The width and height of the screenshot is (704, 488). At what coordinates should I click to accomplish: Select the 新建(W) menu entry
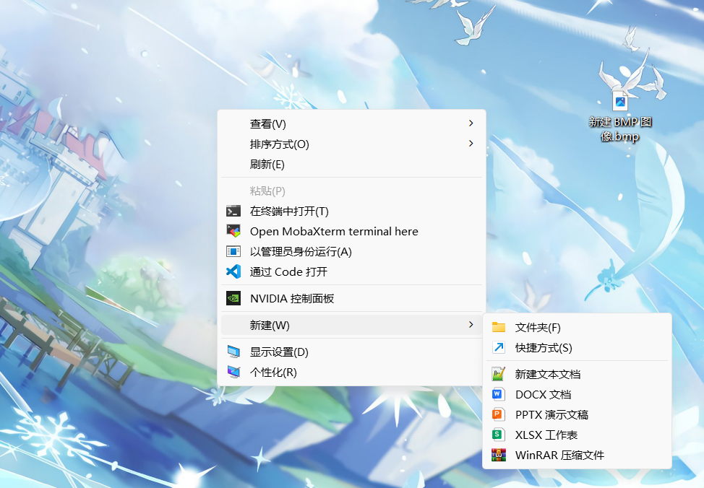(x=351, y=325)
